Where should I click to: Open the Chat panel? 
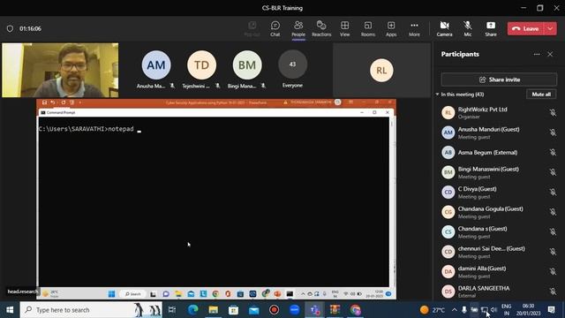(x=275, y=28)
